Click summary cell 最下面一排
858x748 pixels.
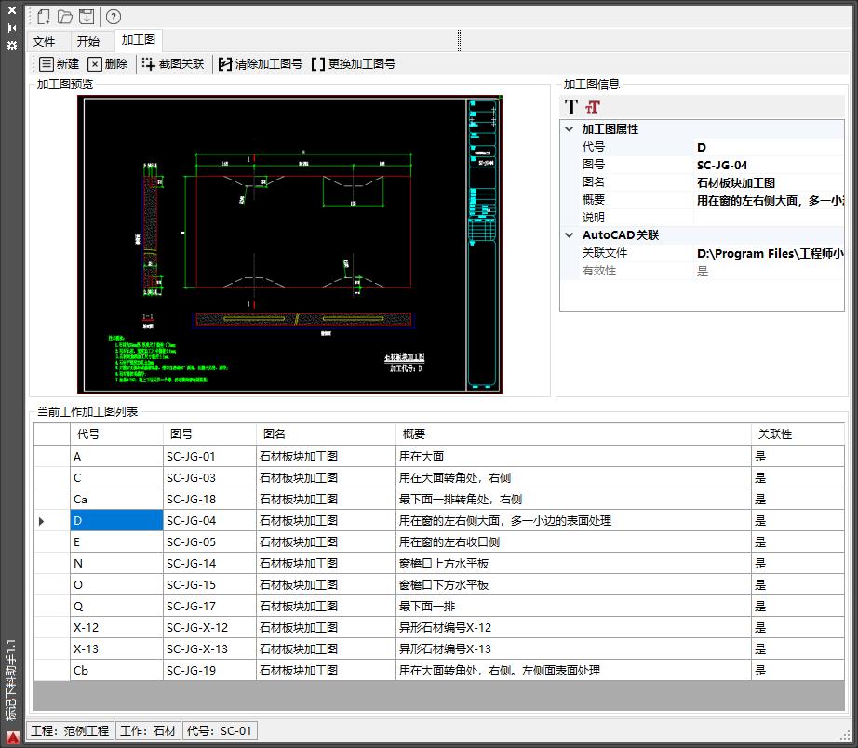coord(573,606)
